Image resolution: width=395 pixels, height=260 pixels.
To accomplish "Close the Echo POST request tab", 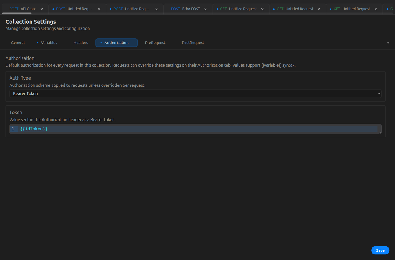I will tap(206, 9).
